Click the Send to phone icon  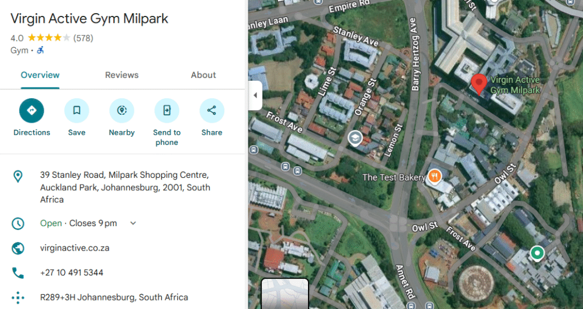[x=166, y=111]
